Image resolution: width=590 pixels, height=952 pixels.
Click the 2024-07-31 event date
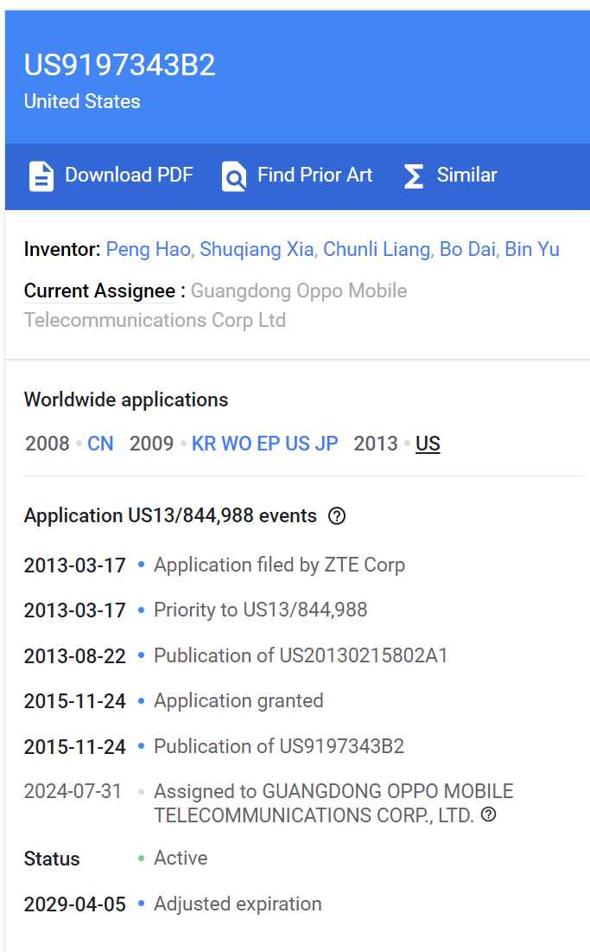(73, 791)
